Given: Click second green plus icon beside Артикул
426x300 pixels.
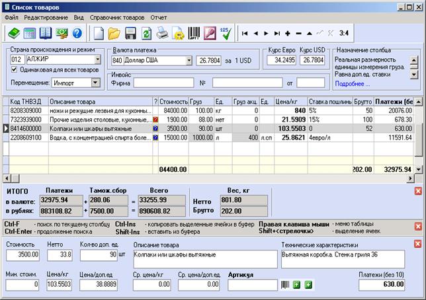Looking at the screenshot, I should pos(308,285).
